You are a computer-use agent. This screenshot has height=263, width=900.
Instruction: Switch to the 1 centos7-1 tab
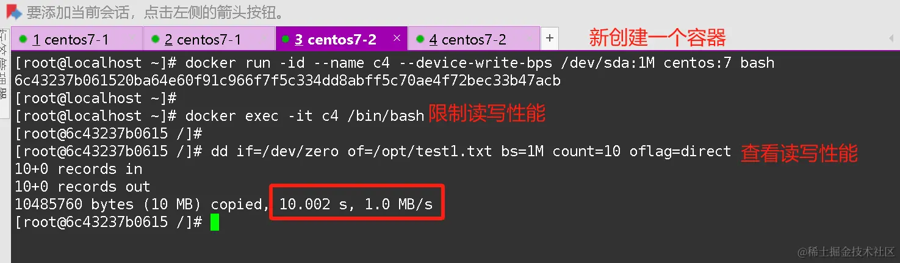[77, 39]
